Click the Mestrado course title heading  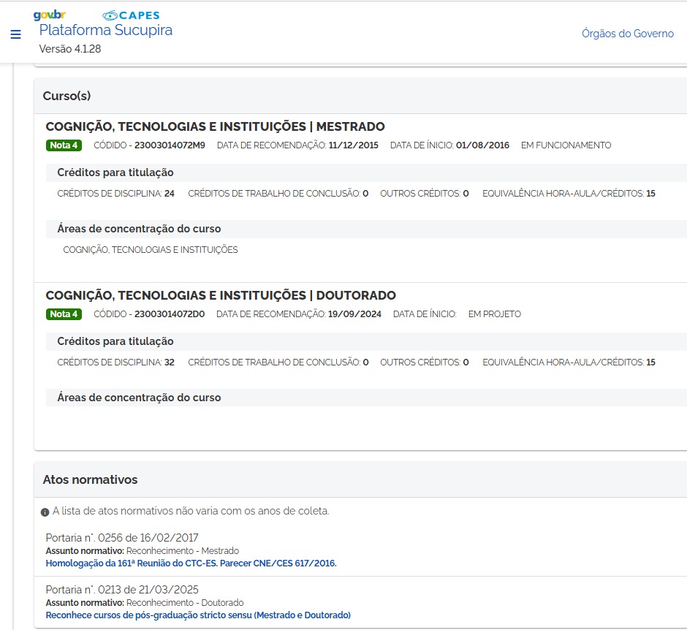click(x=215, y=126)
